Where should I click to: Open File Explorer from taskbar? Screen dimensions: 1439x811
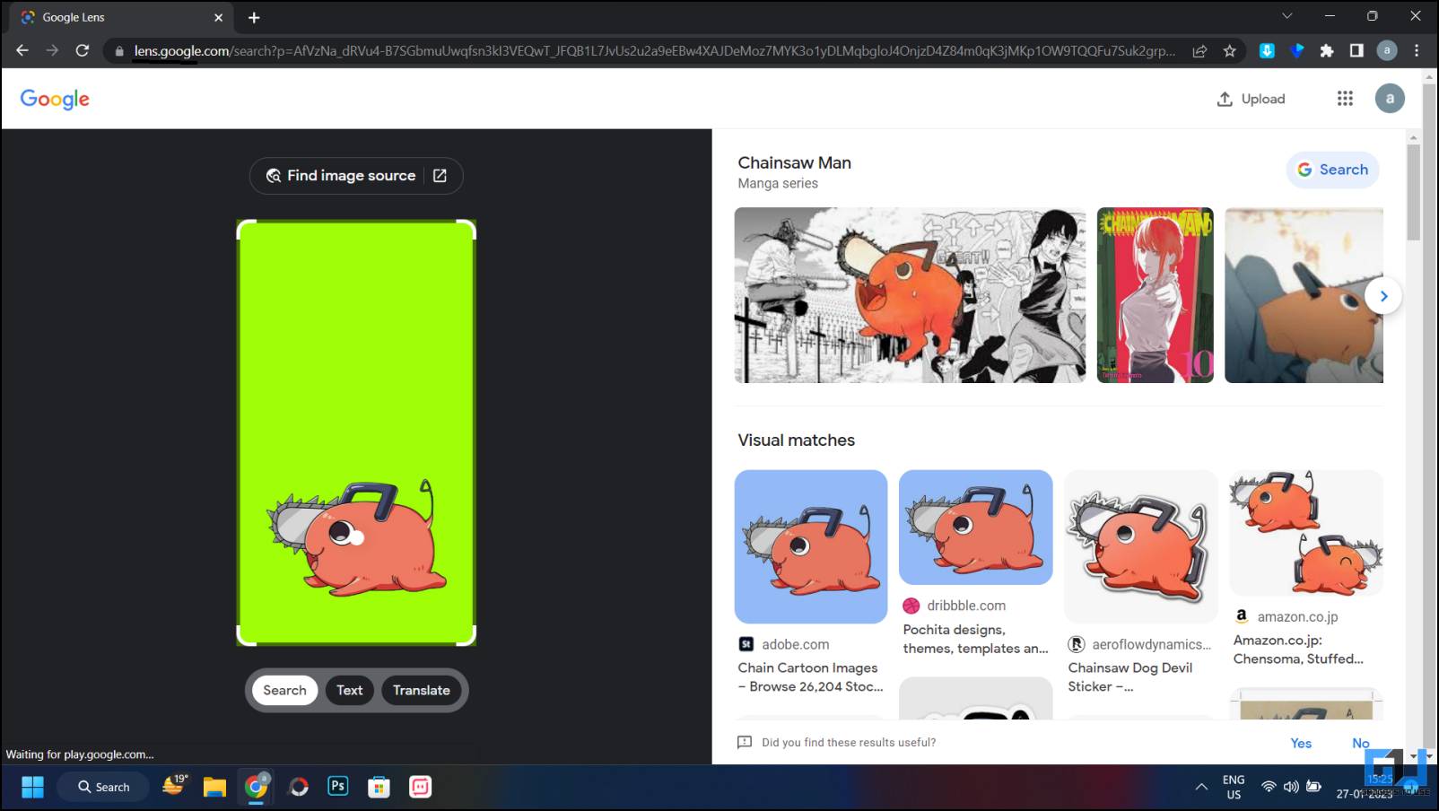214,787
